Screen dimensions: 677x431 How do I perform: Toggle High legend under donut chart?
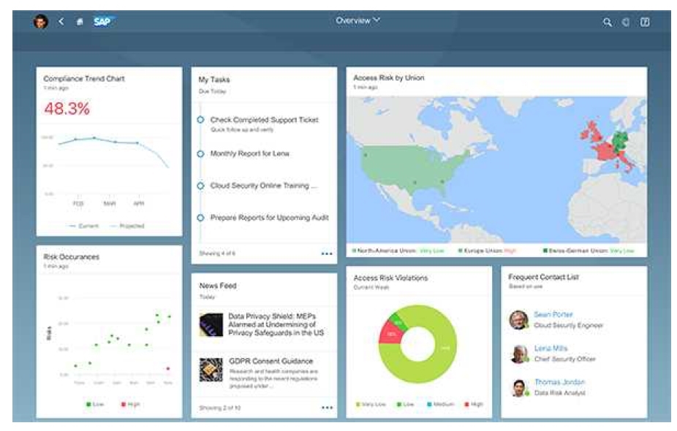coord(474,404)
